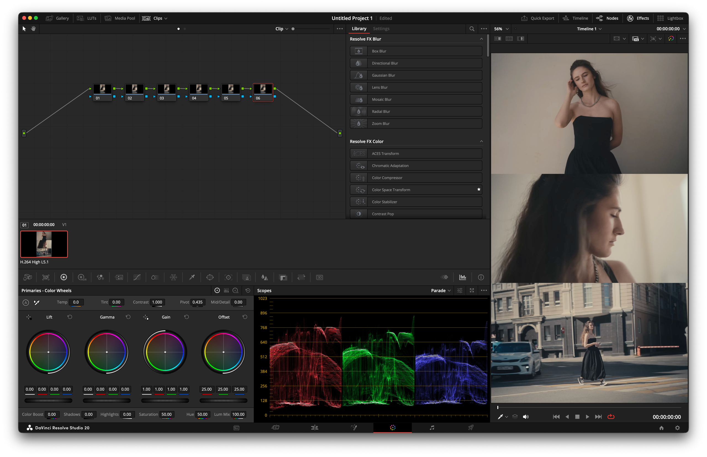Select the Qualifier eyedropper icon
Viewport: 707px width, 457px height.
(192, 277)
